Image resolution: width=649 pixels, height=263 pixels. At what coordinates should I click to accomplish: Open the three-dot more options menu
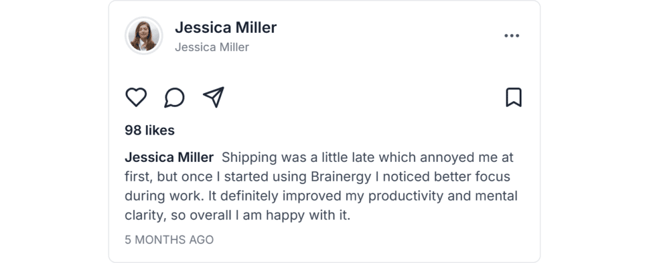coord(511,36)
